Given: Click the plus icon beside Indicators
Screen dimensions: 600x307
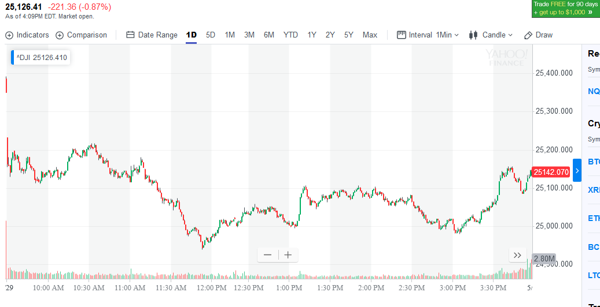Looking at the screenshot, I should click(x=9, y=35).
